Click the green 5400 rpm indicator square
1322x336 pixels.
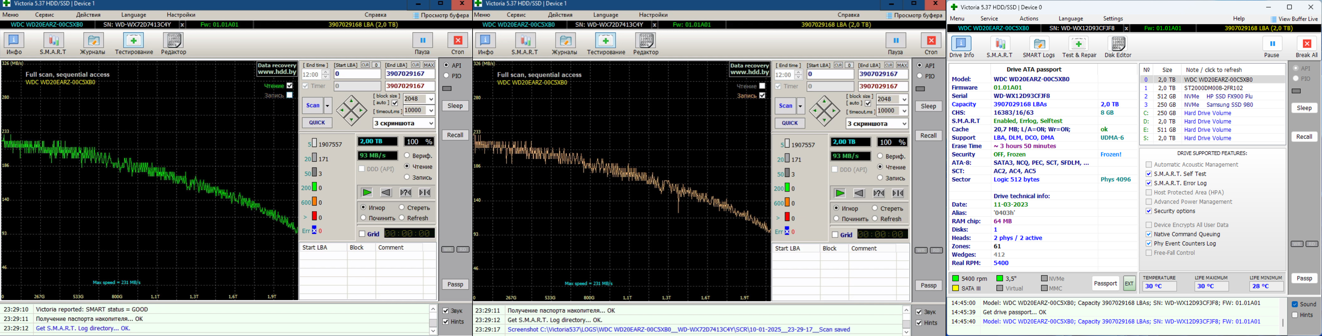[x=956, y=279]
